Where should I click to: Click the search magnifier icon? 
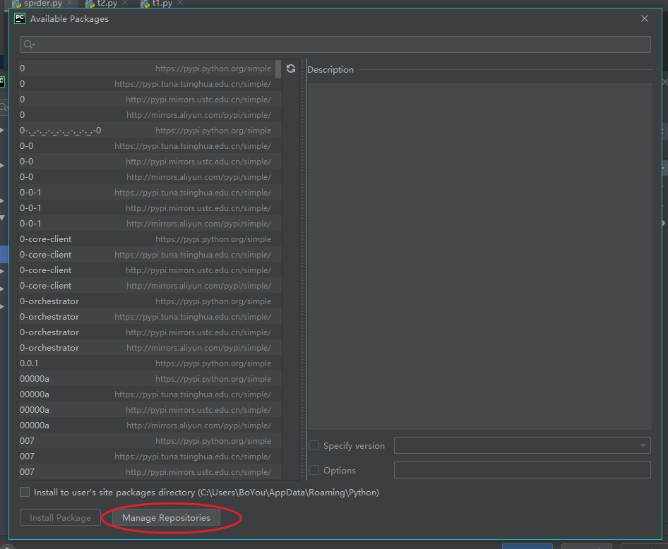29,44
